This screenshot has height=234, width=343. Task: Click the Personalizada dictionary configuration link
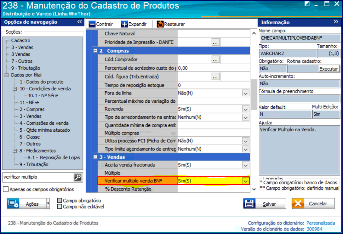(x=320, y=223)
